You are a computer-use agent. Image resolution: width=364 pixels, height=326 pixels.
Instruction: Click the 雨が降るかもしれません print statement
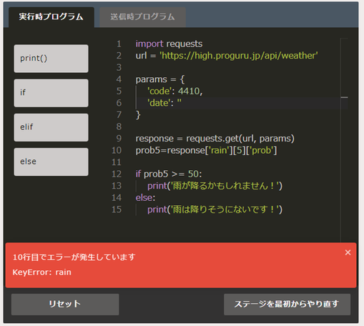(215, 186)
